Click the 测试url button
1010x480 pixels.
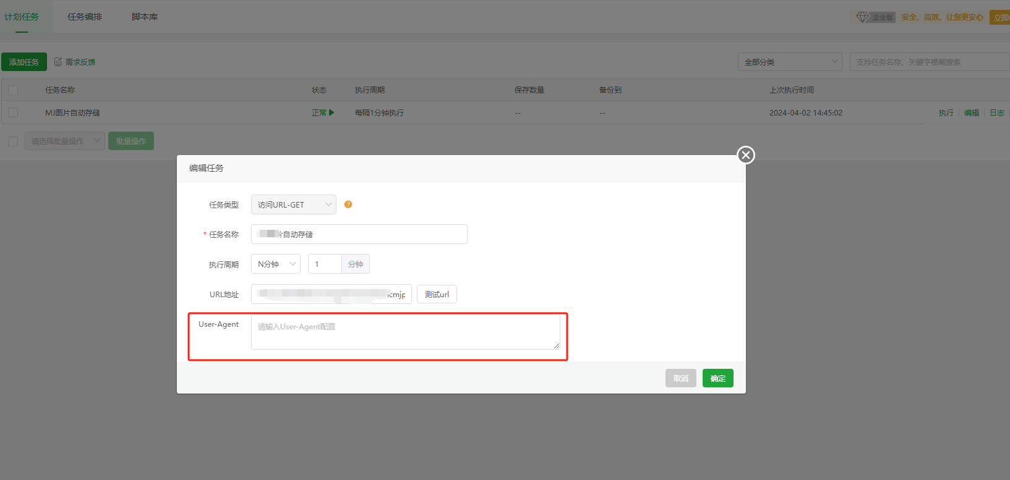point(437,294)
